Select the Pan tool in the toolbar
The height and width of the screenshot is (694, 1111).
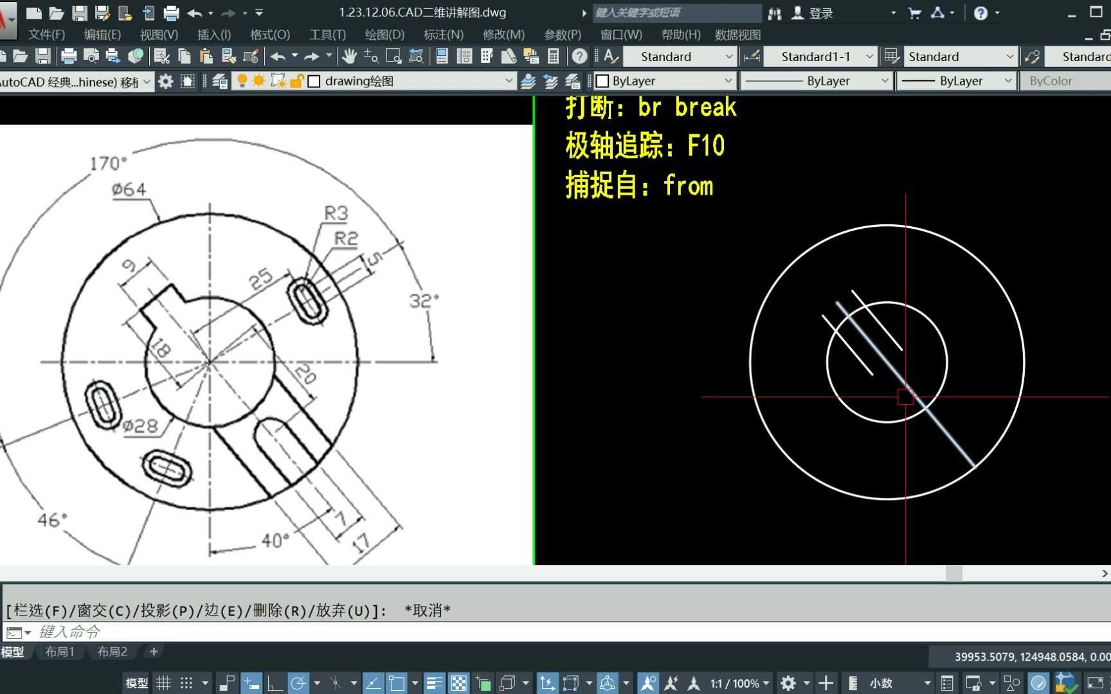click(x=350, y=57)
